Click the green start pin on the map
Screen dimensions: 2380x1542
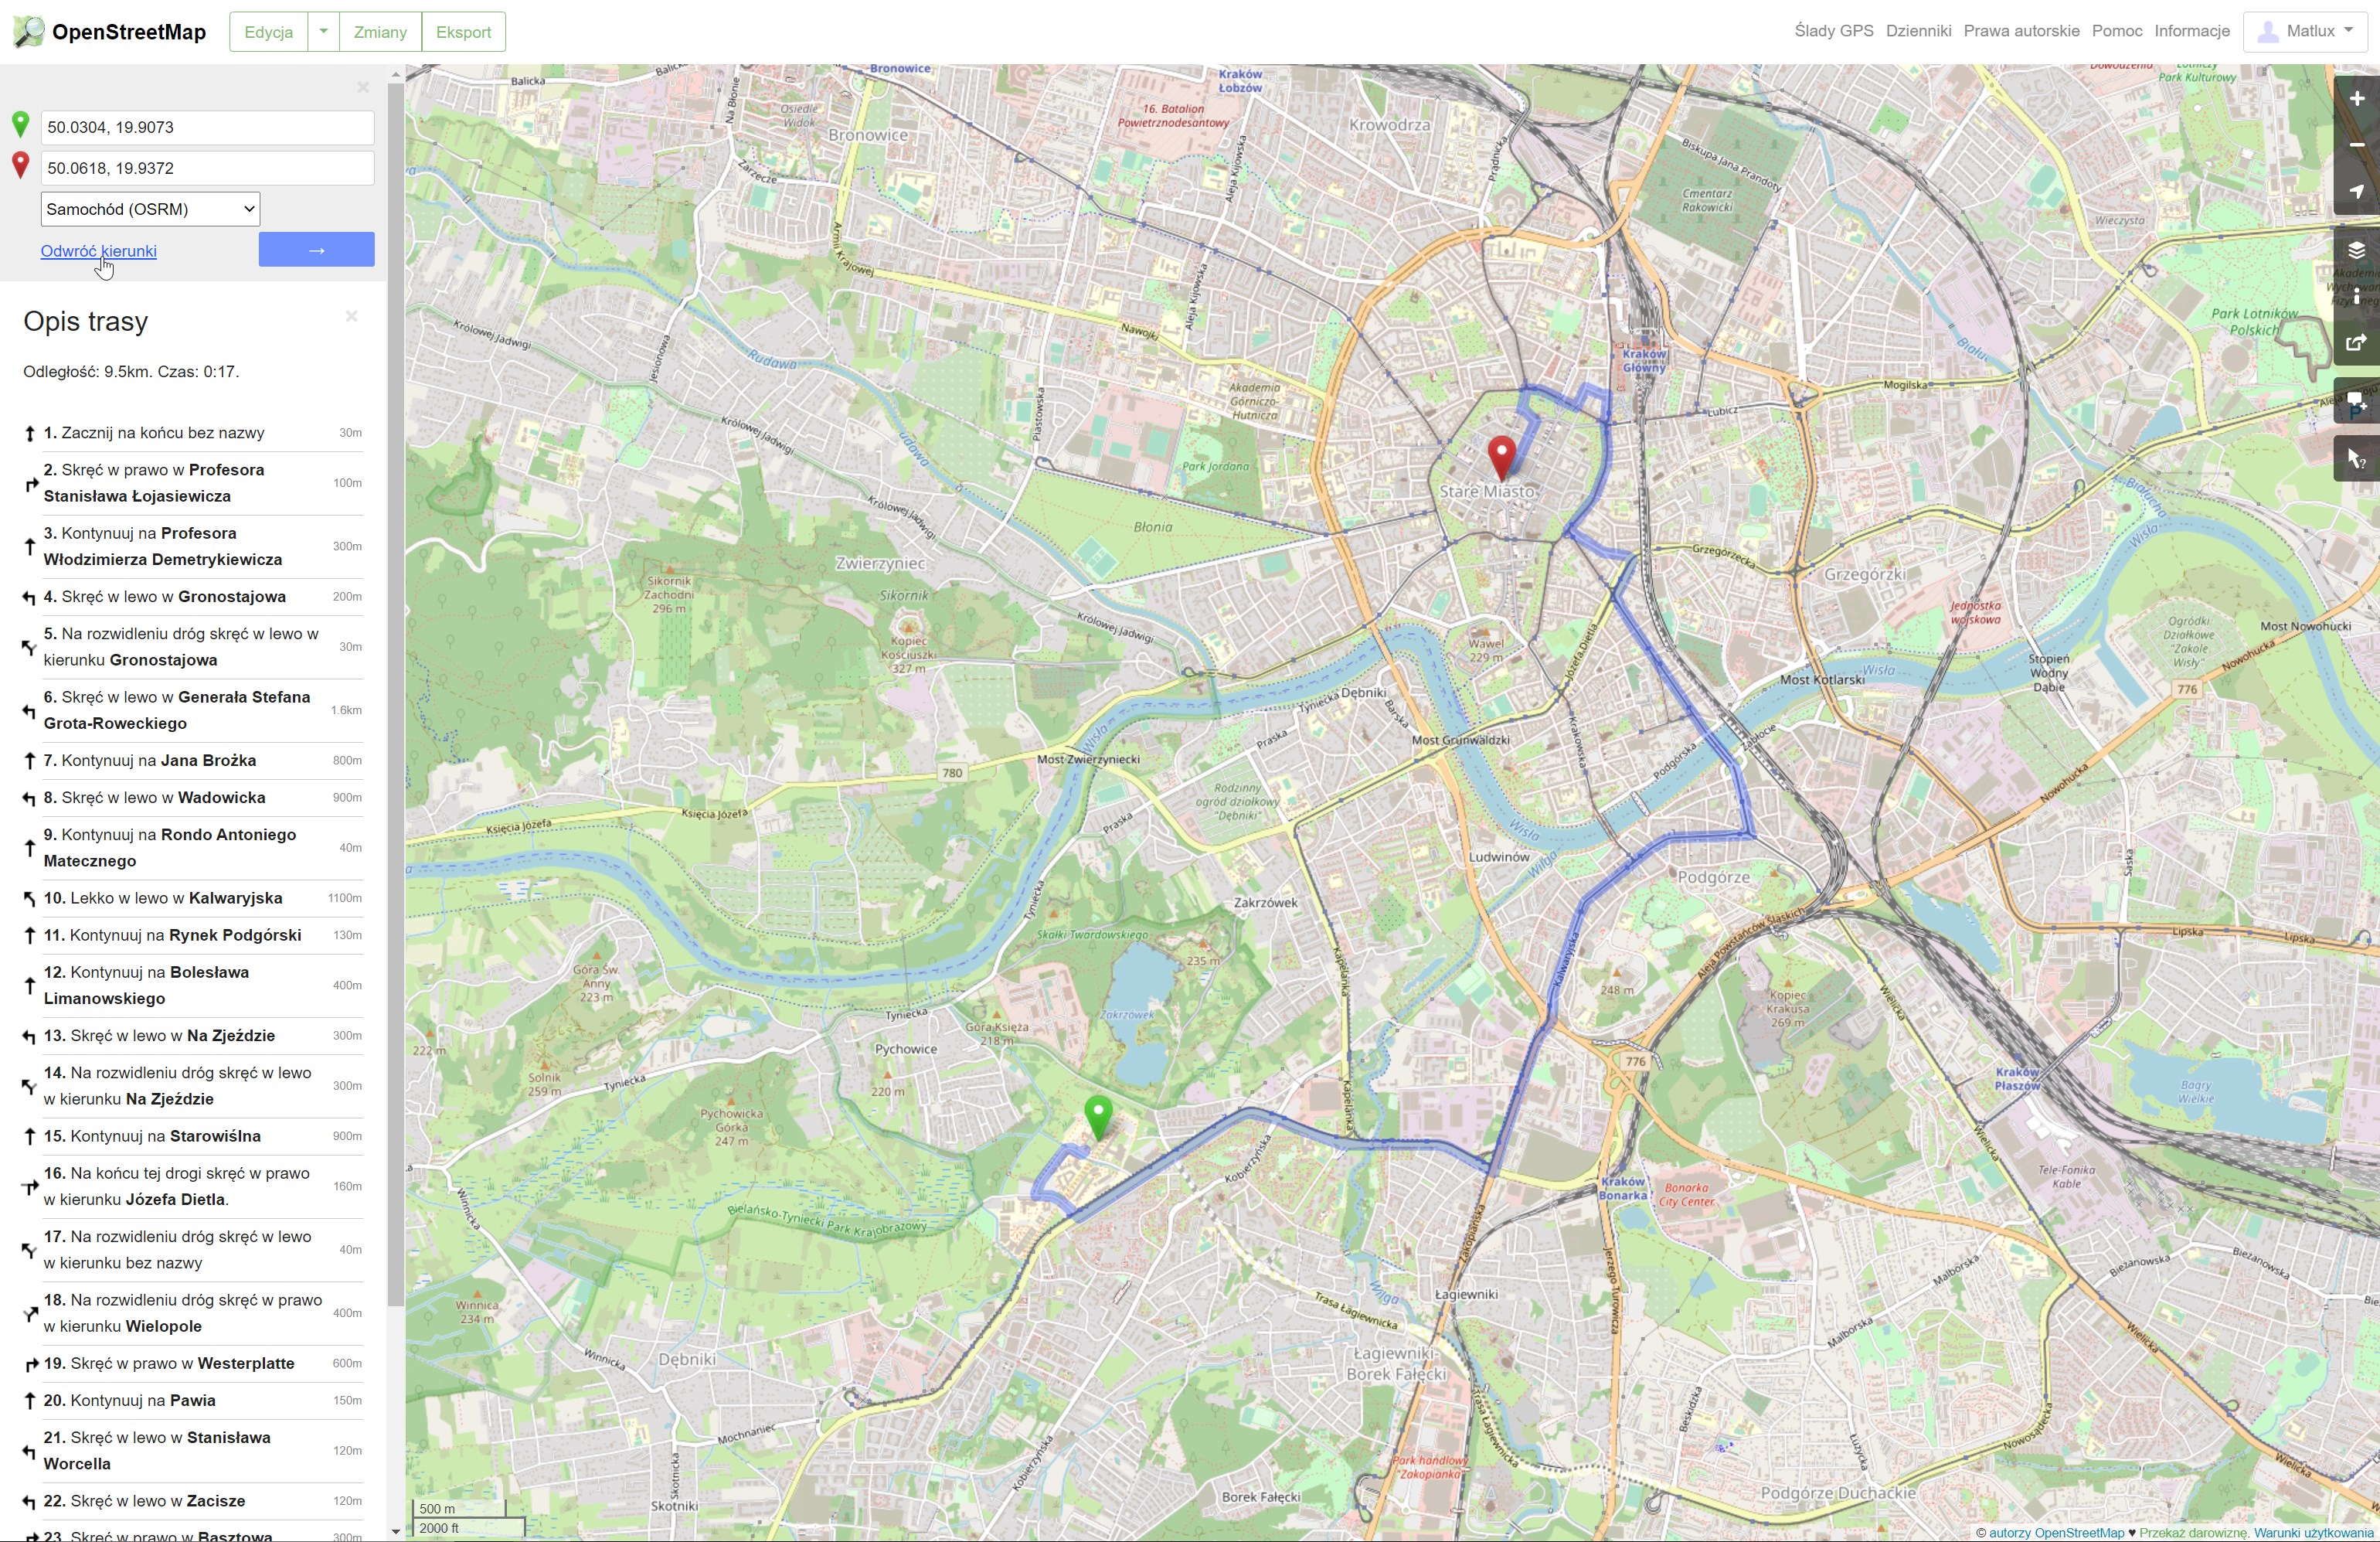(1098, 1118)
